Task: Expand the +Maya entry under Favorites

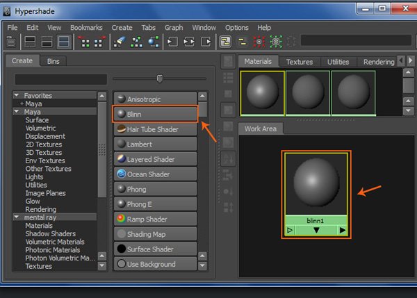Action: coord(22,104)
